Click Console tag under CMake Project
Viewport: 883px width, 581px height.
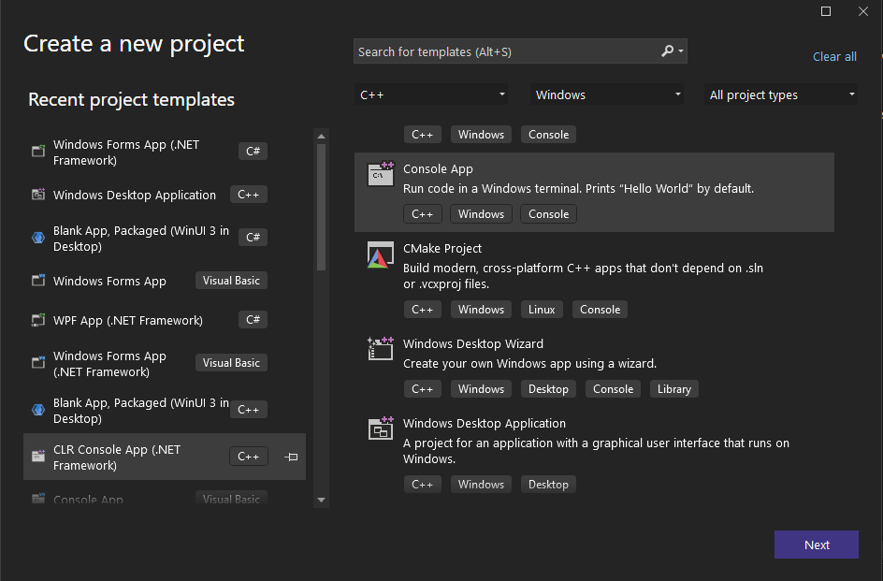point(600,310)
